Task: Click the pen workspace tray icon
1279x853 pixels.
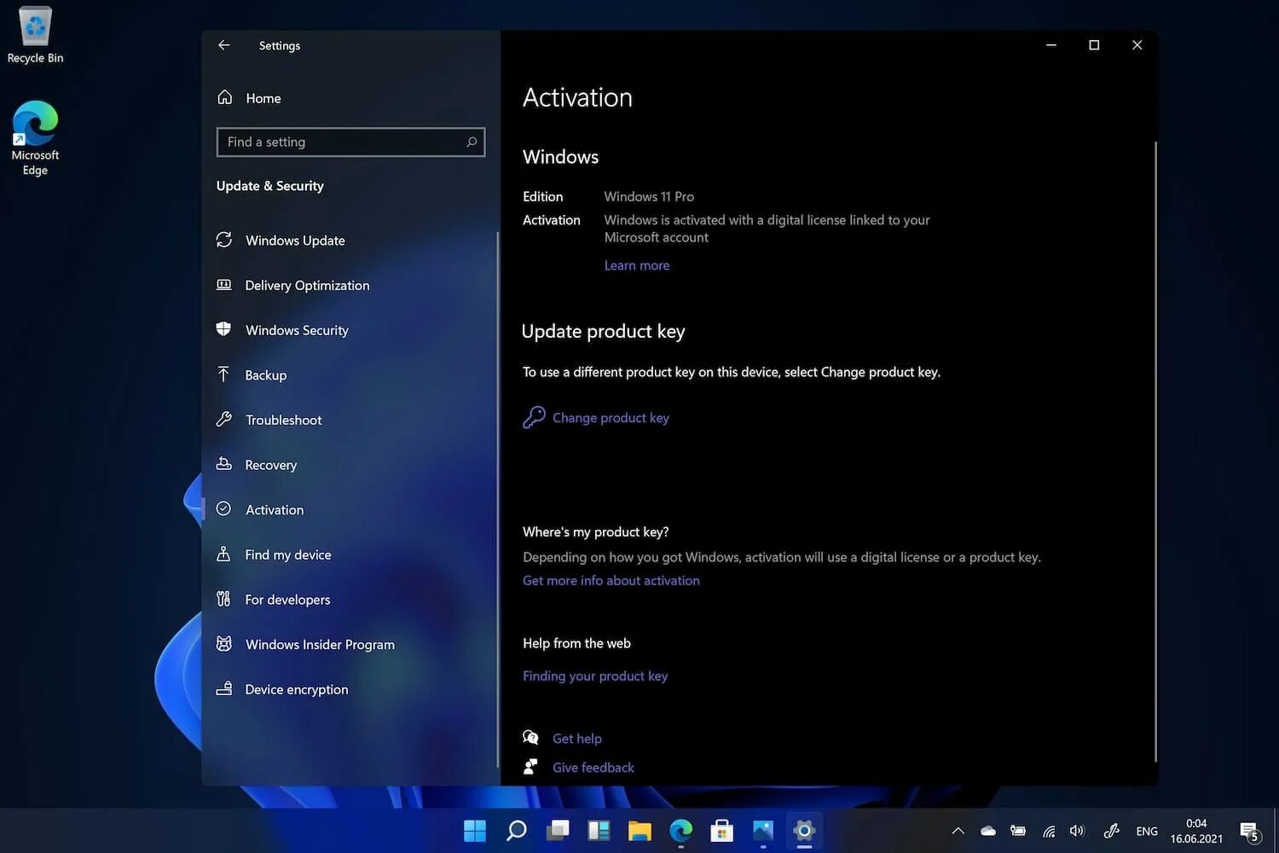Action: tap(1111, 831)
